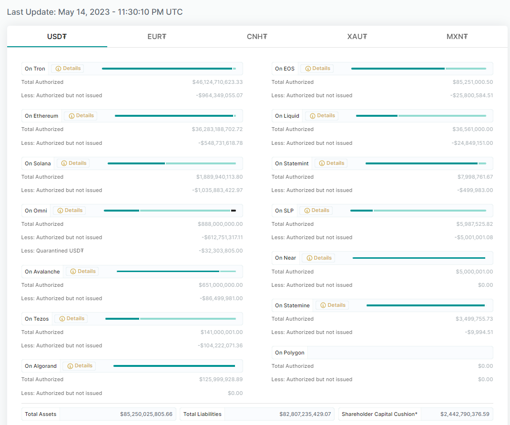The image size is (510, 425).
Task: Click the On Solana issuance progress bar
Action: [x=172, y=163]
